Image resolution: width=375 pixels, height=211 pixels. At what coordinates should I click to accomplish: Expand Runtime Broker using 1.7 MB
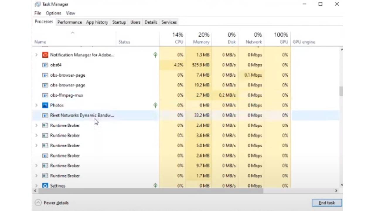click(36, 175)
